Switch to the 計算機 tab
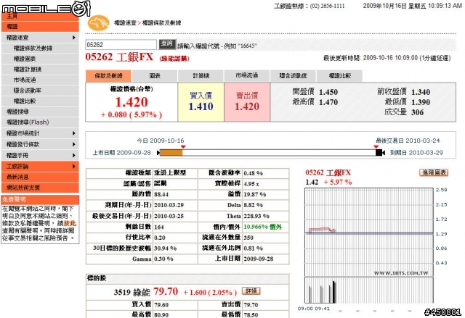This screenshot has width=465, height=318. (x=201, y=76)
